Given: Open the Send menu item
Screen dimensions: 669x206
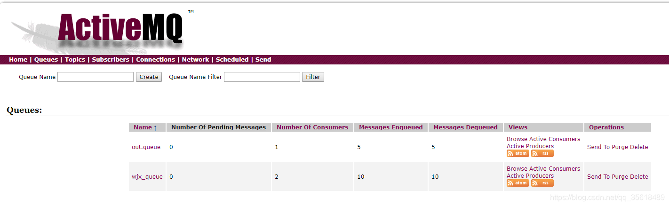Looking at the screenshot, I should (x=263, y=60).
